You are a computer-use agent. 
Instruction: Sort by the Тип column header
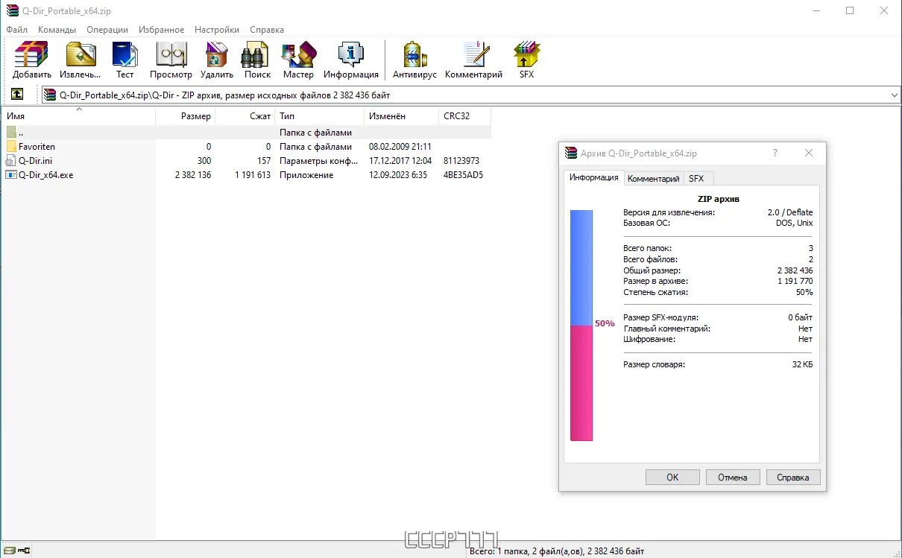click(x=319, y=116)
